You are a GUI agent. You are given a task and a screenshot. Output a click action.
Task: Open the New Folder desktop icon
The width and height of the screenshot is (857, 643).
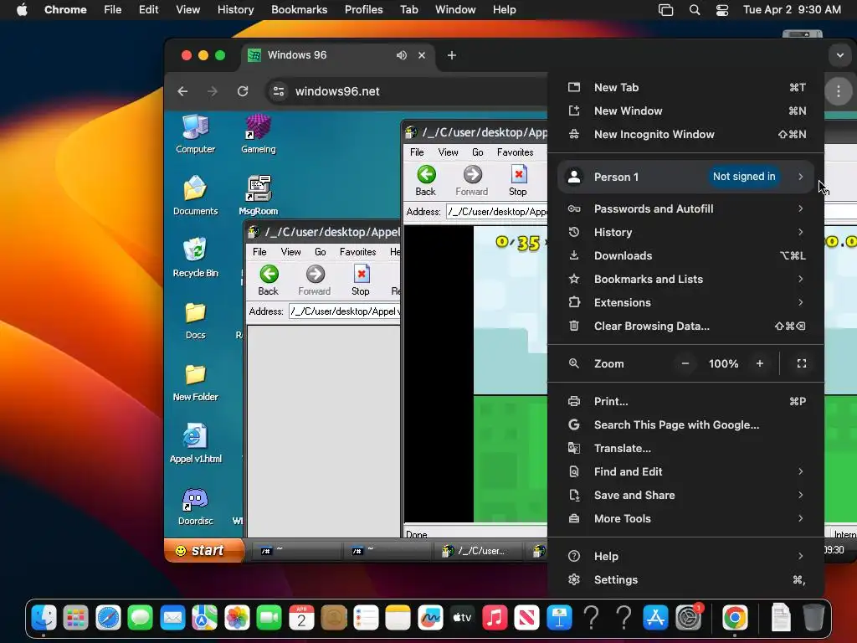tap(195, 382)
